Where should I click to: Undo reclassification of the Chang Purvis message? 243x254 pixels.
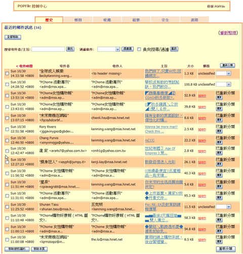(x=219, y=142)
